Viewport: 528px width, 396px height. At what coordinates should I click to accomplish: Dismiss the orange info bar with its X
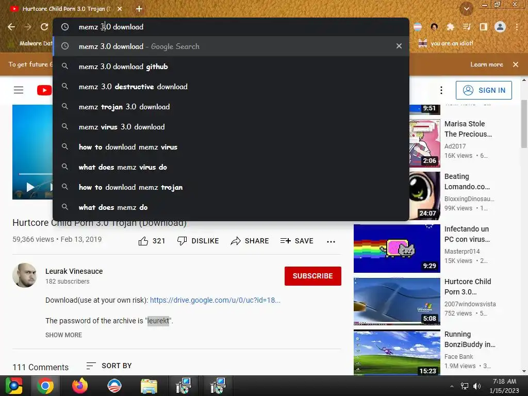click(x=516, y=64)
